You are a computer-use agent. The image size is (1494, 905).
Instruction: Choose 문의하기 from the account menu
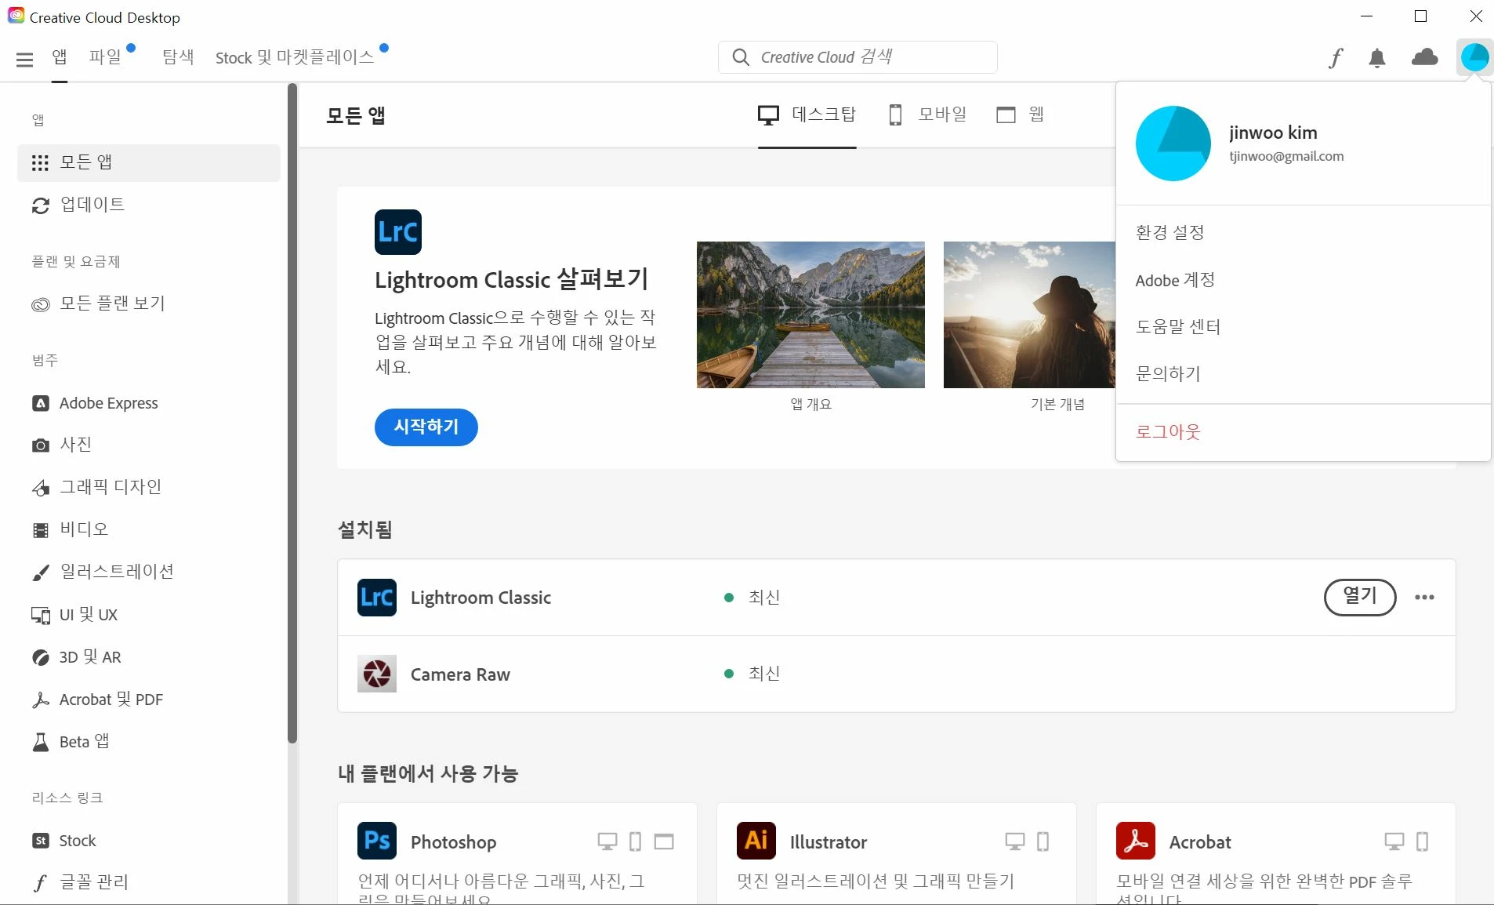[x=1168, y=374]
